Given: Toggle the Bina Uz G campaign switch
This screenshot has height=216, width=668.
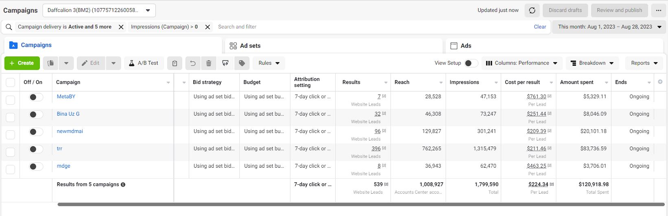Looking at the screenshot, I should pyautogui.click(x=36, y=114).
